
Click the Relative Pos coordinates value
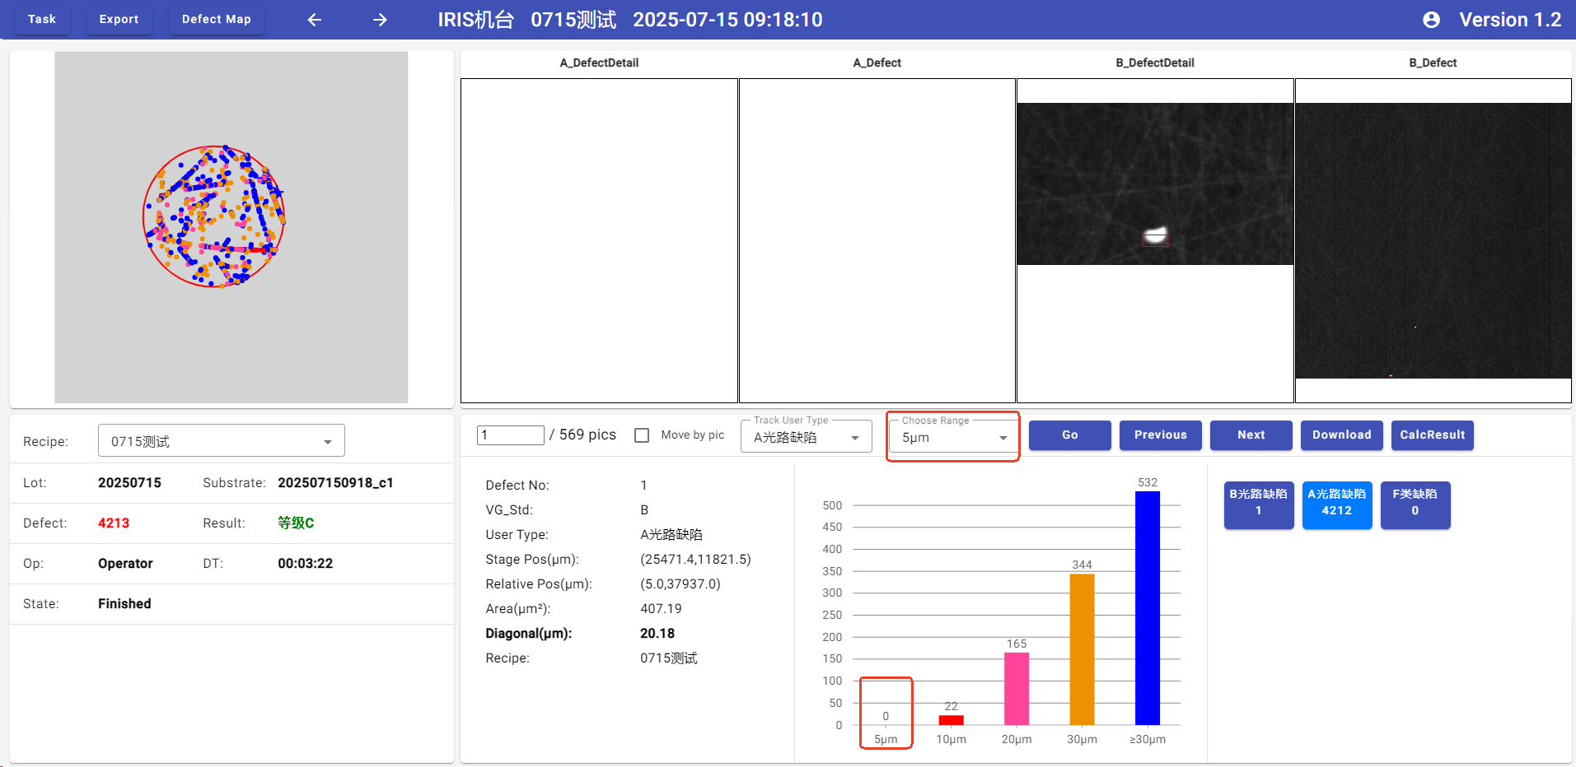[x=680, y=584]
